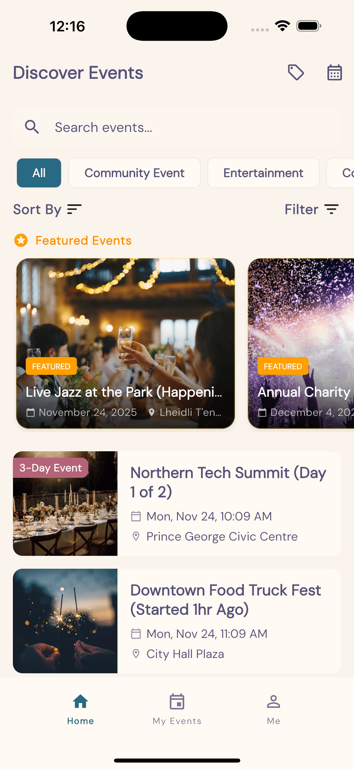Toggle the Community Event filter chip

(x=134, y=173)
